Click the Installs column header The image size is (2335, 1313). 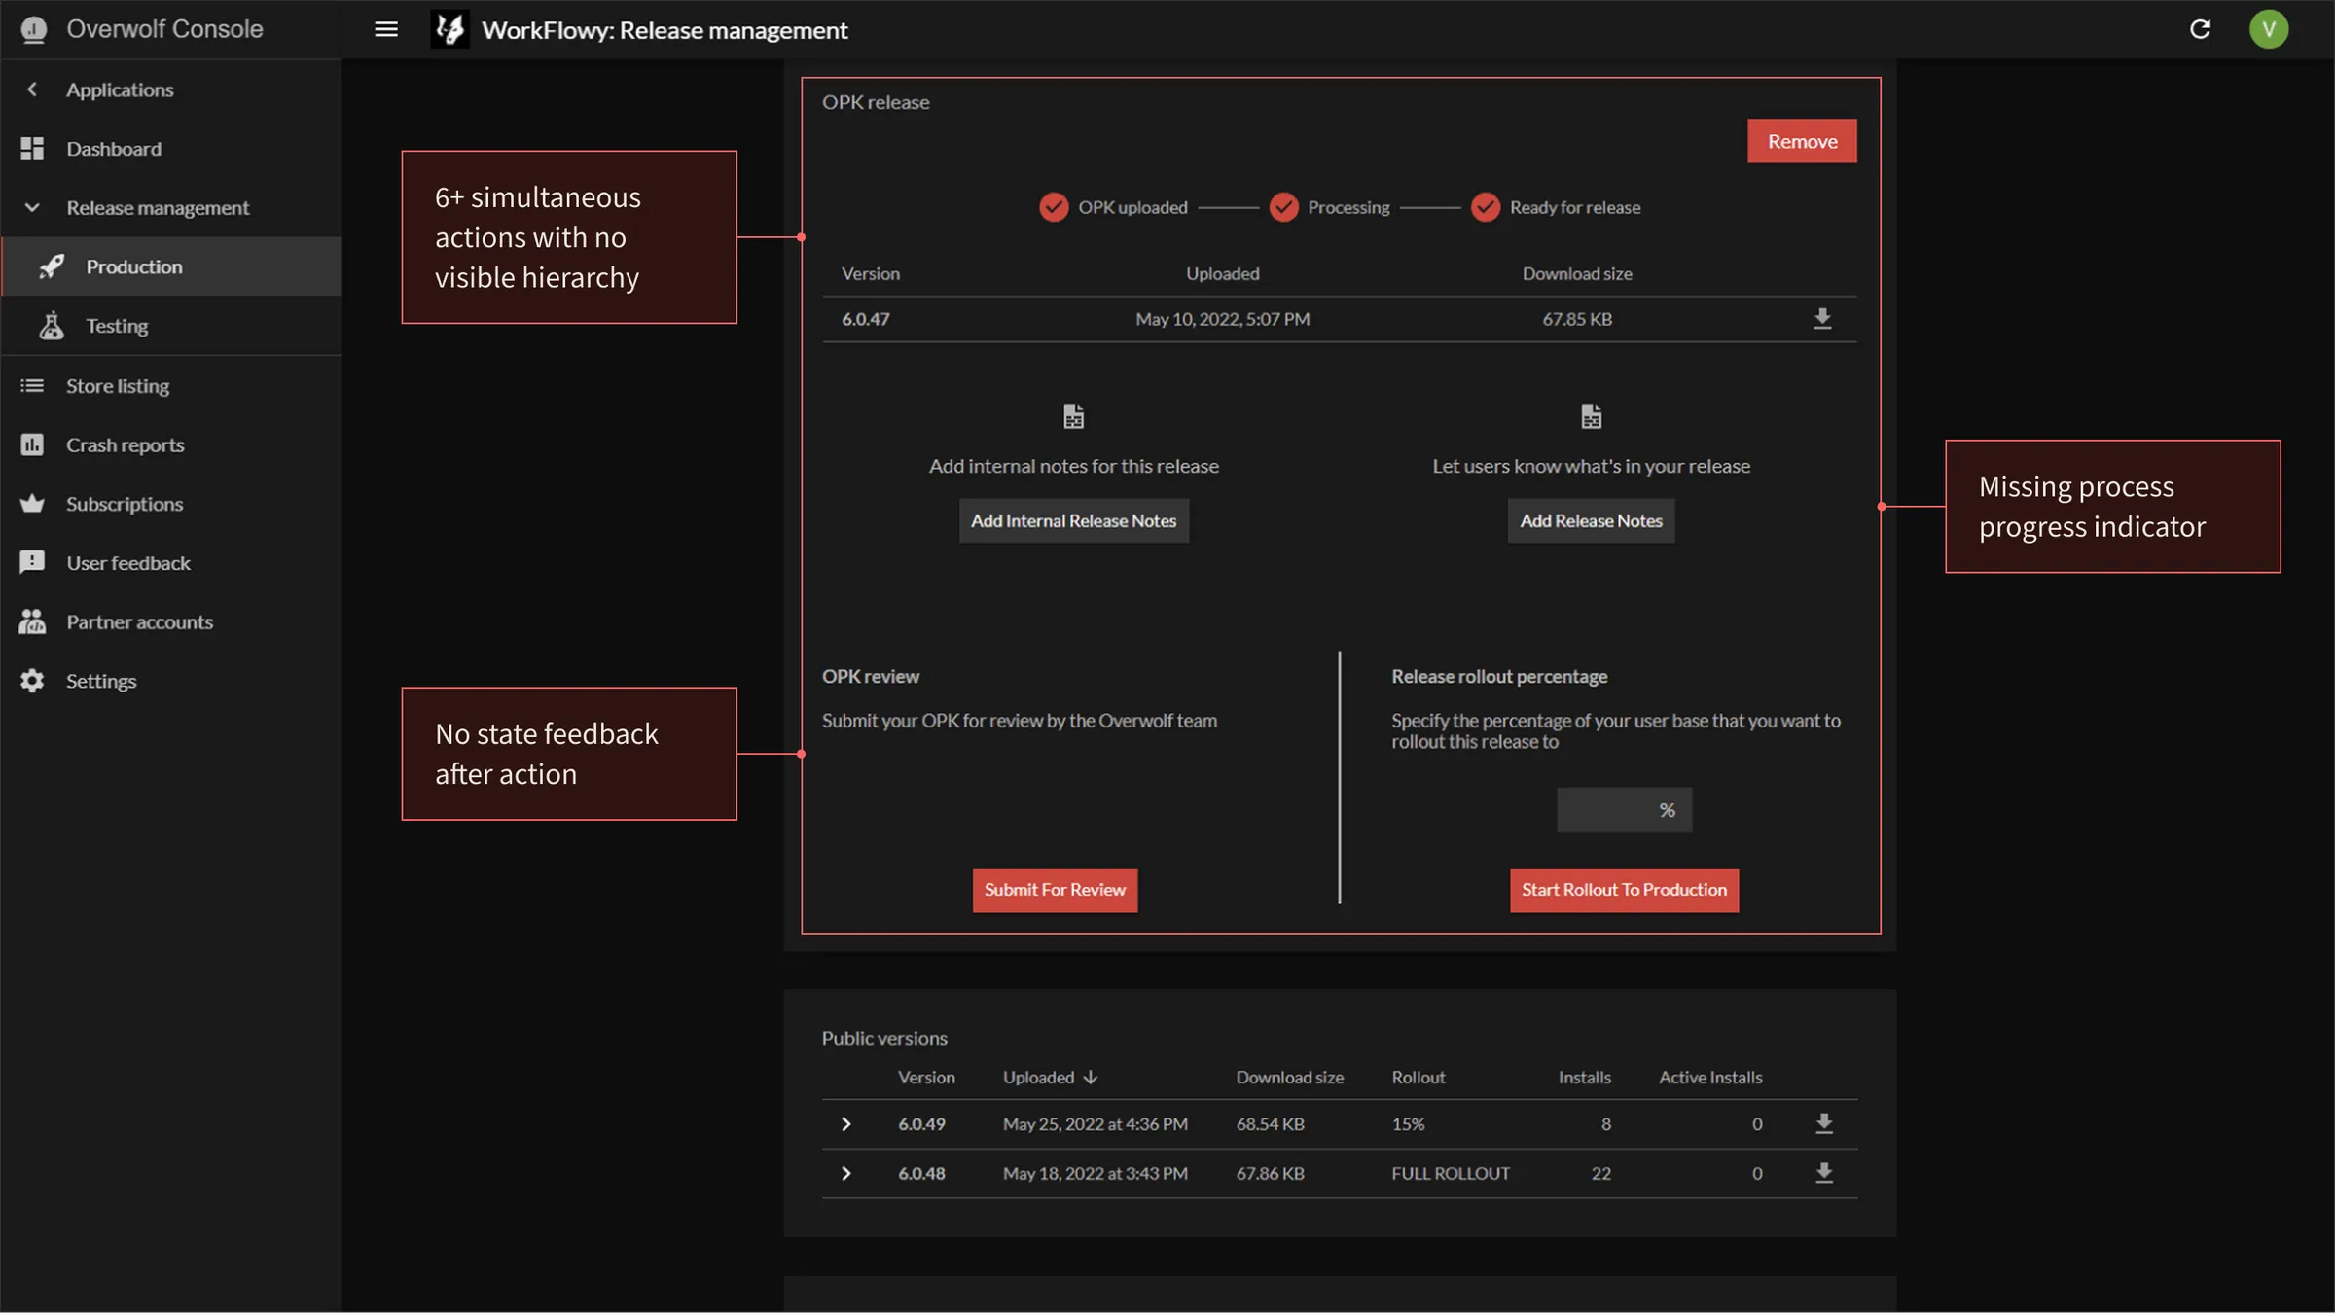[1584, 1077]
